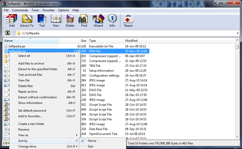The width and height of the screenshot is (242, 149).
Task: Click the 11-May-00 22:53 modified date
Action: click(136, 90)
